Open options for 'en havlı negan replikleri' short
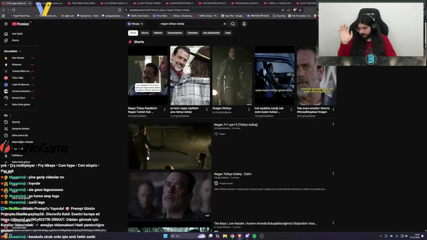 pos(206,109)
